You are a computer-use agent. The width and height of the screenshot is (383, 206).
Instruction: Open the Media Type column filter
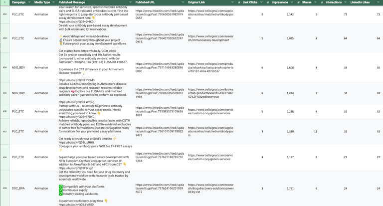click(x=54, y=2)
